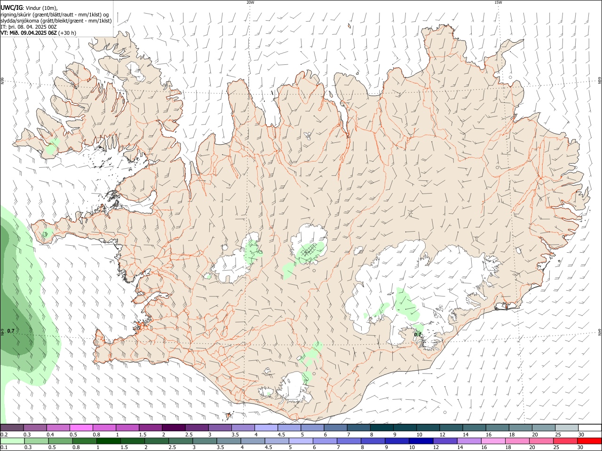This screenshot has height=451, width=602.
Task: Select the upper legend swatch starting at 12
Action: coord(451,428)
